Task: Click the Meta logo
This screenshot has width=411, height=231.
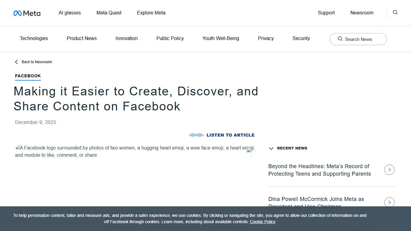Action: (x=27, y=13)
